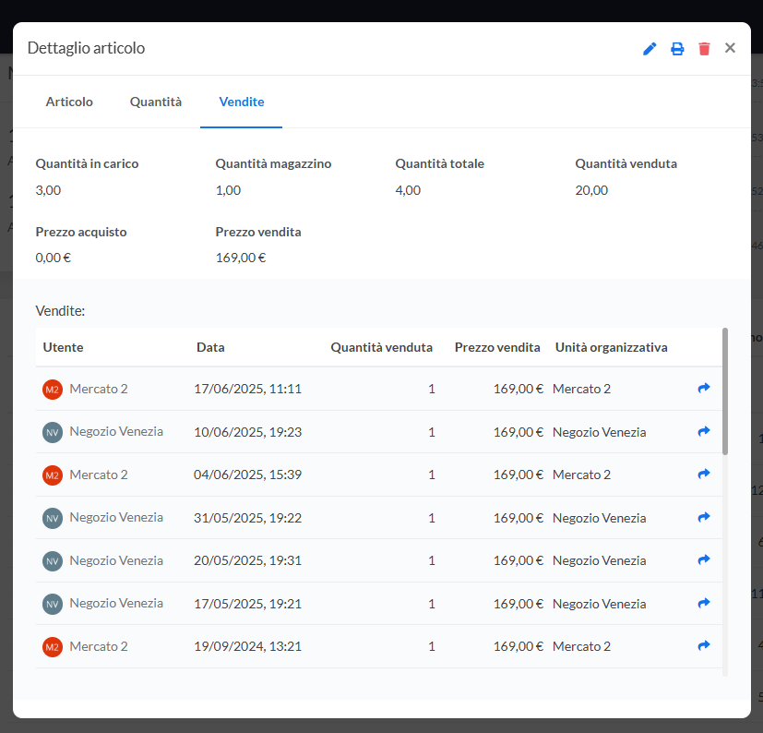Image resolution: width=763 pixels, height=733 pixels.
Task: Click the Utente column header
Action: tap(63, 347)
